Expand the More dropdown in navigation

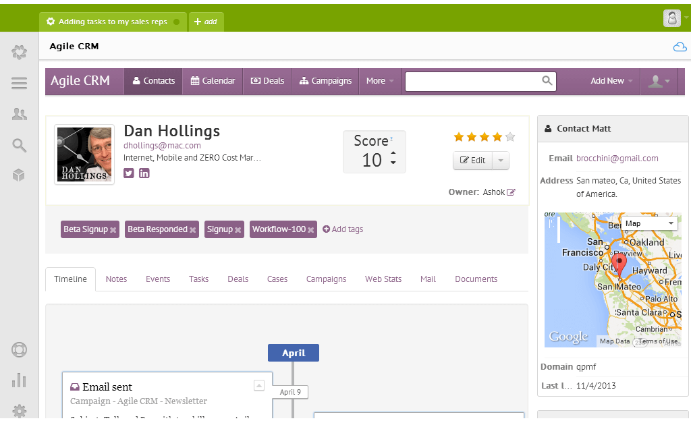click(380, 81)
